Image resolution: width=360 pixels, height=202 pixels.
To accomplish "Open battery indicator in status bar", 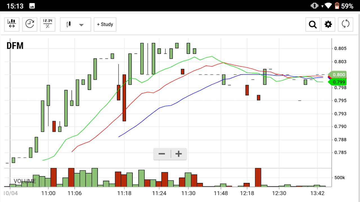I will [x=337, y=6].
